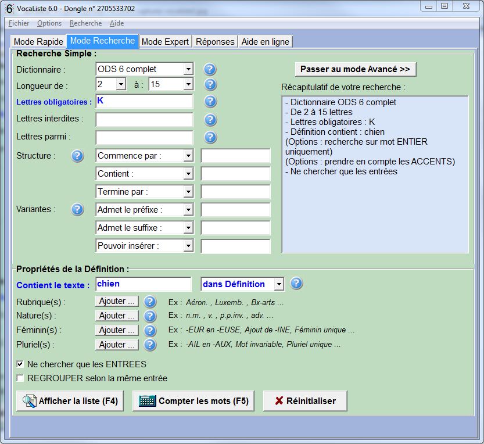This screenshot has height=444, width=484.
Task: Open the Aide menu
Action: click(x=117, y=23)
